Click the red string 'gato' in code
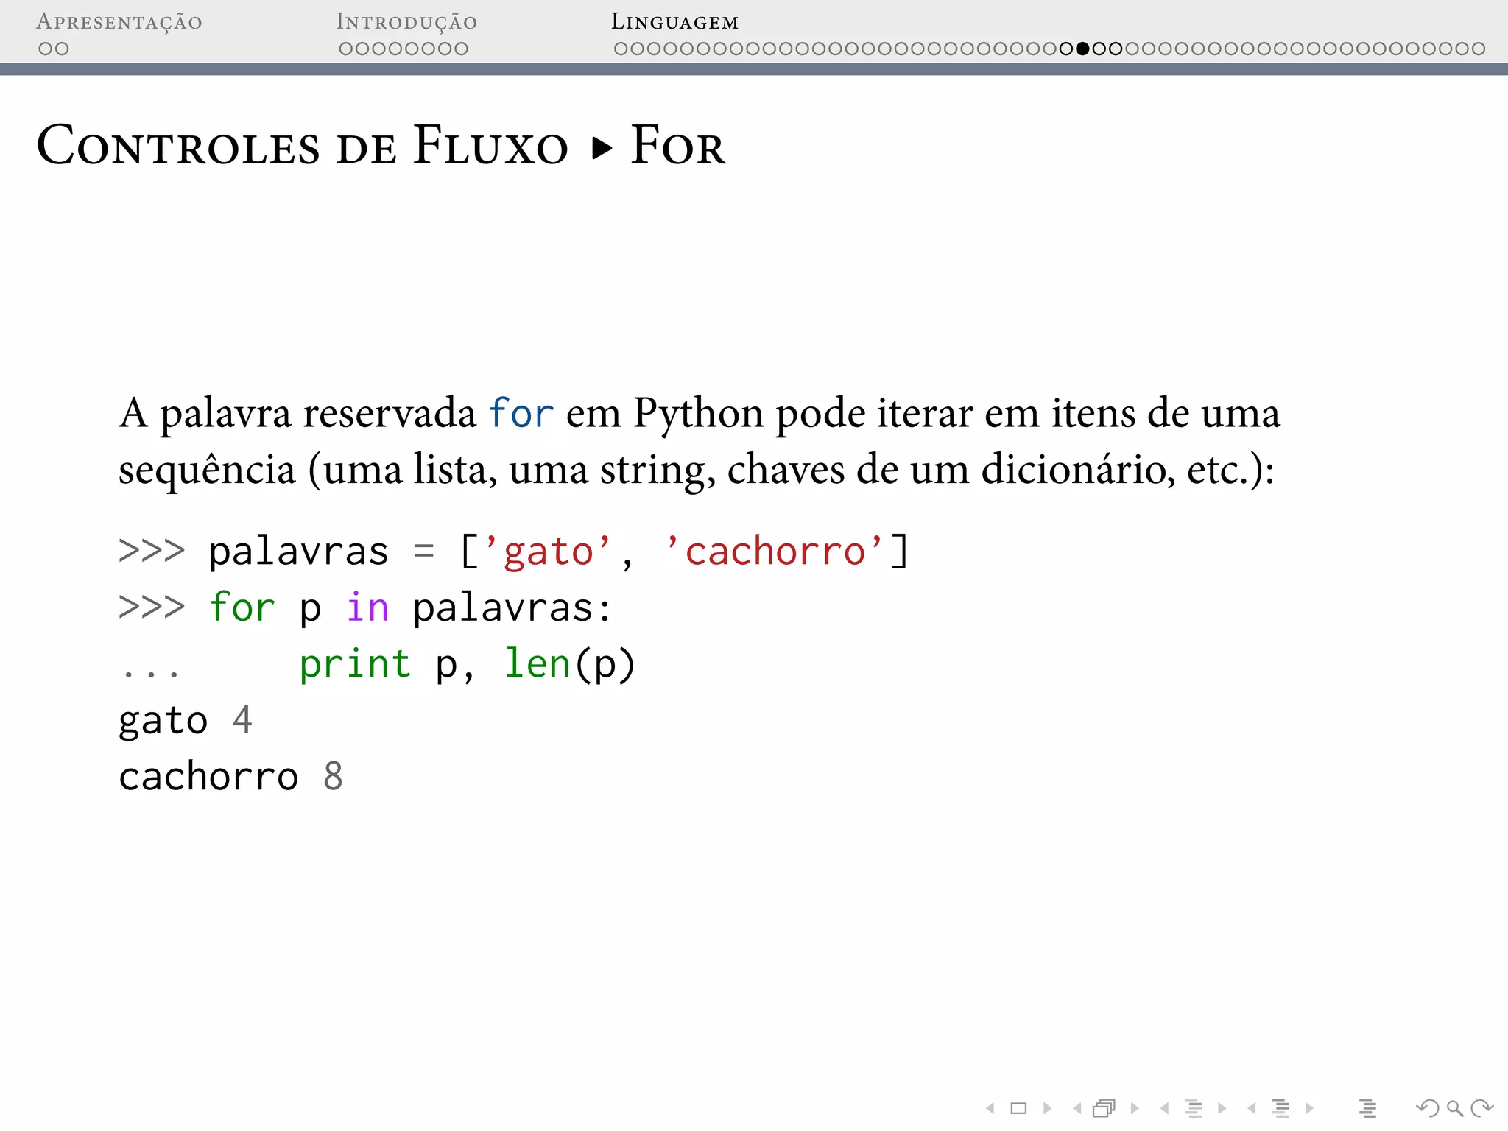The width and height of the screenshot is (1508, 1131). point(549,552)
